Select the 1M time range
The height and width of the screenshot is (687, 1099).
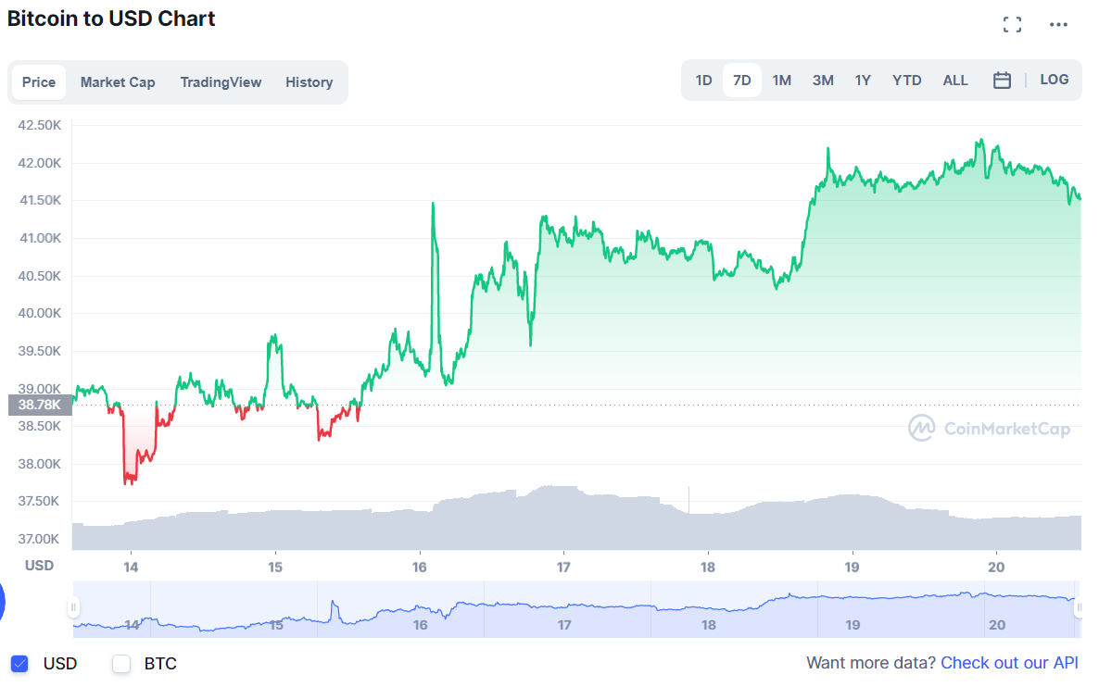point(781,80)
